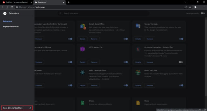Open Details for JSON Viewer Pro
207x111 pixels.
(83, 62)
